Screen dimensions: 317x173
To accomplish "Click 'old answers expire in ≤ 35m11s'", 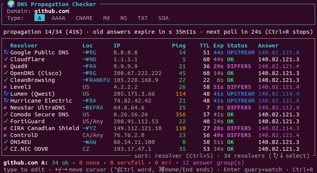I will click(144, 32).
